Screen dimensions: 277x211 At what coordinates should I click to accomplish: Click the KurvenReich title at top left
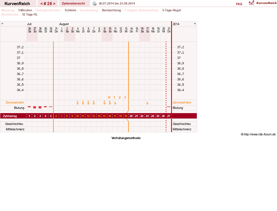pyautogui.click(x=17, y=4)
